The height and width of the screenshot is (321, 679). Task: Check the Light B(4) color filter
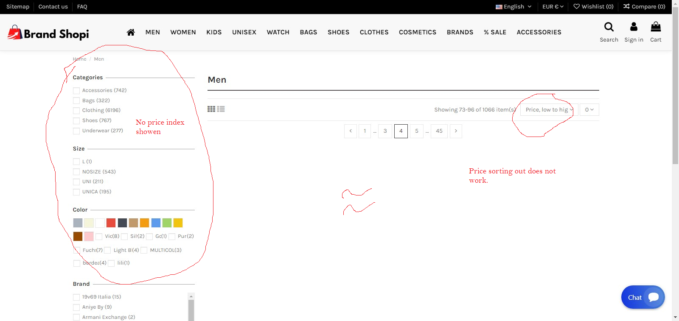coord(107,250)
